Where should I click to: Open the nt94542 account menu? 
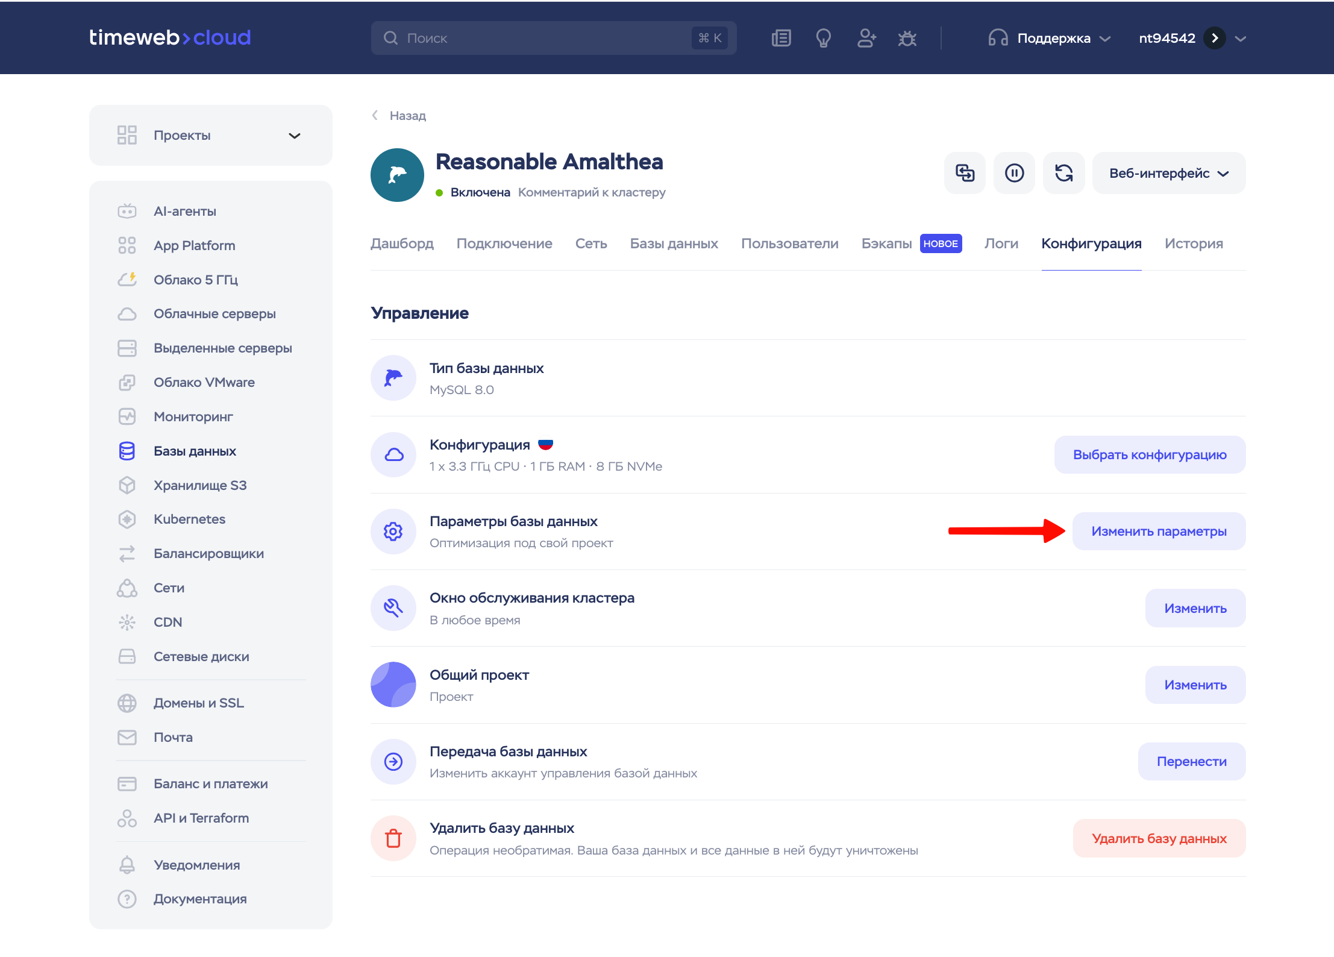[x=1192, y=38]
